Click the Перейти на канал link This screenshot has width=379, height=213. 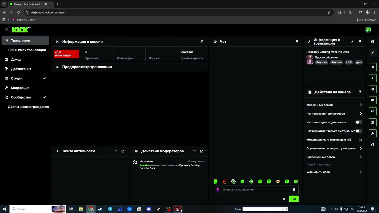click(319, 164)
